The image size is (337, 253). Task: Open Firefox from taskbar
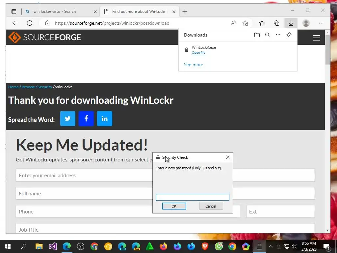click(164, 246)
